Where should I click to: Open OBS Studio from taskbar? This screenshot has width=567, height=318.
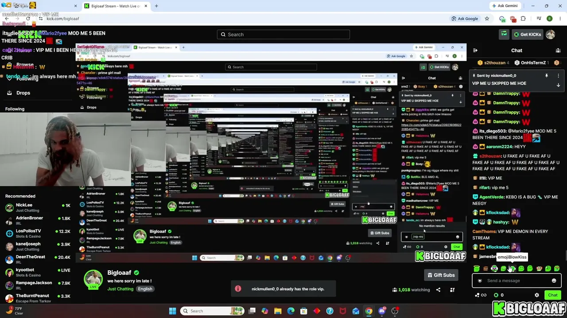(395, 311)
